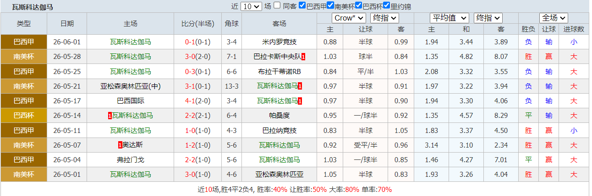Click the 巴拉纳竞技 away team
This screenshot has height=196, width=592.
click(x=280, y=130)
